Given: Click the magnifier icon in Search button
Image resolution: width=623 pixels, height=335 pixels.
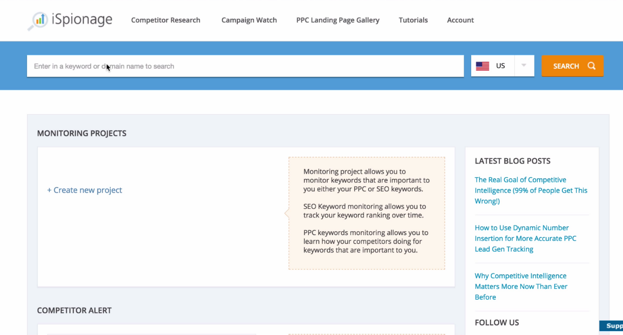Looking at the screenshot, I should click(x=592, y=66).
